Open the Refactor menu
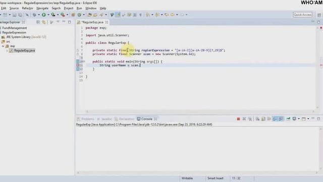 pos(27,8)
